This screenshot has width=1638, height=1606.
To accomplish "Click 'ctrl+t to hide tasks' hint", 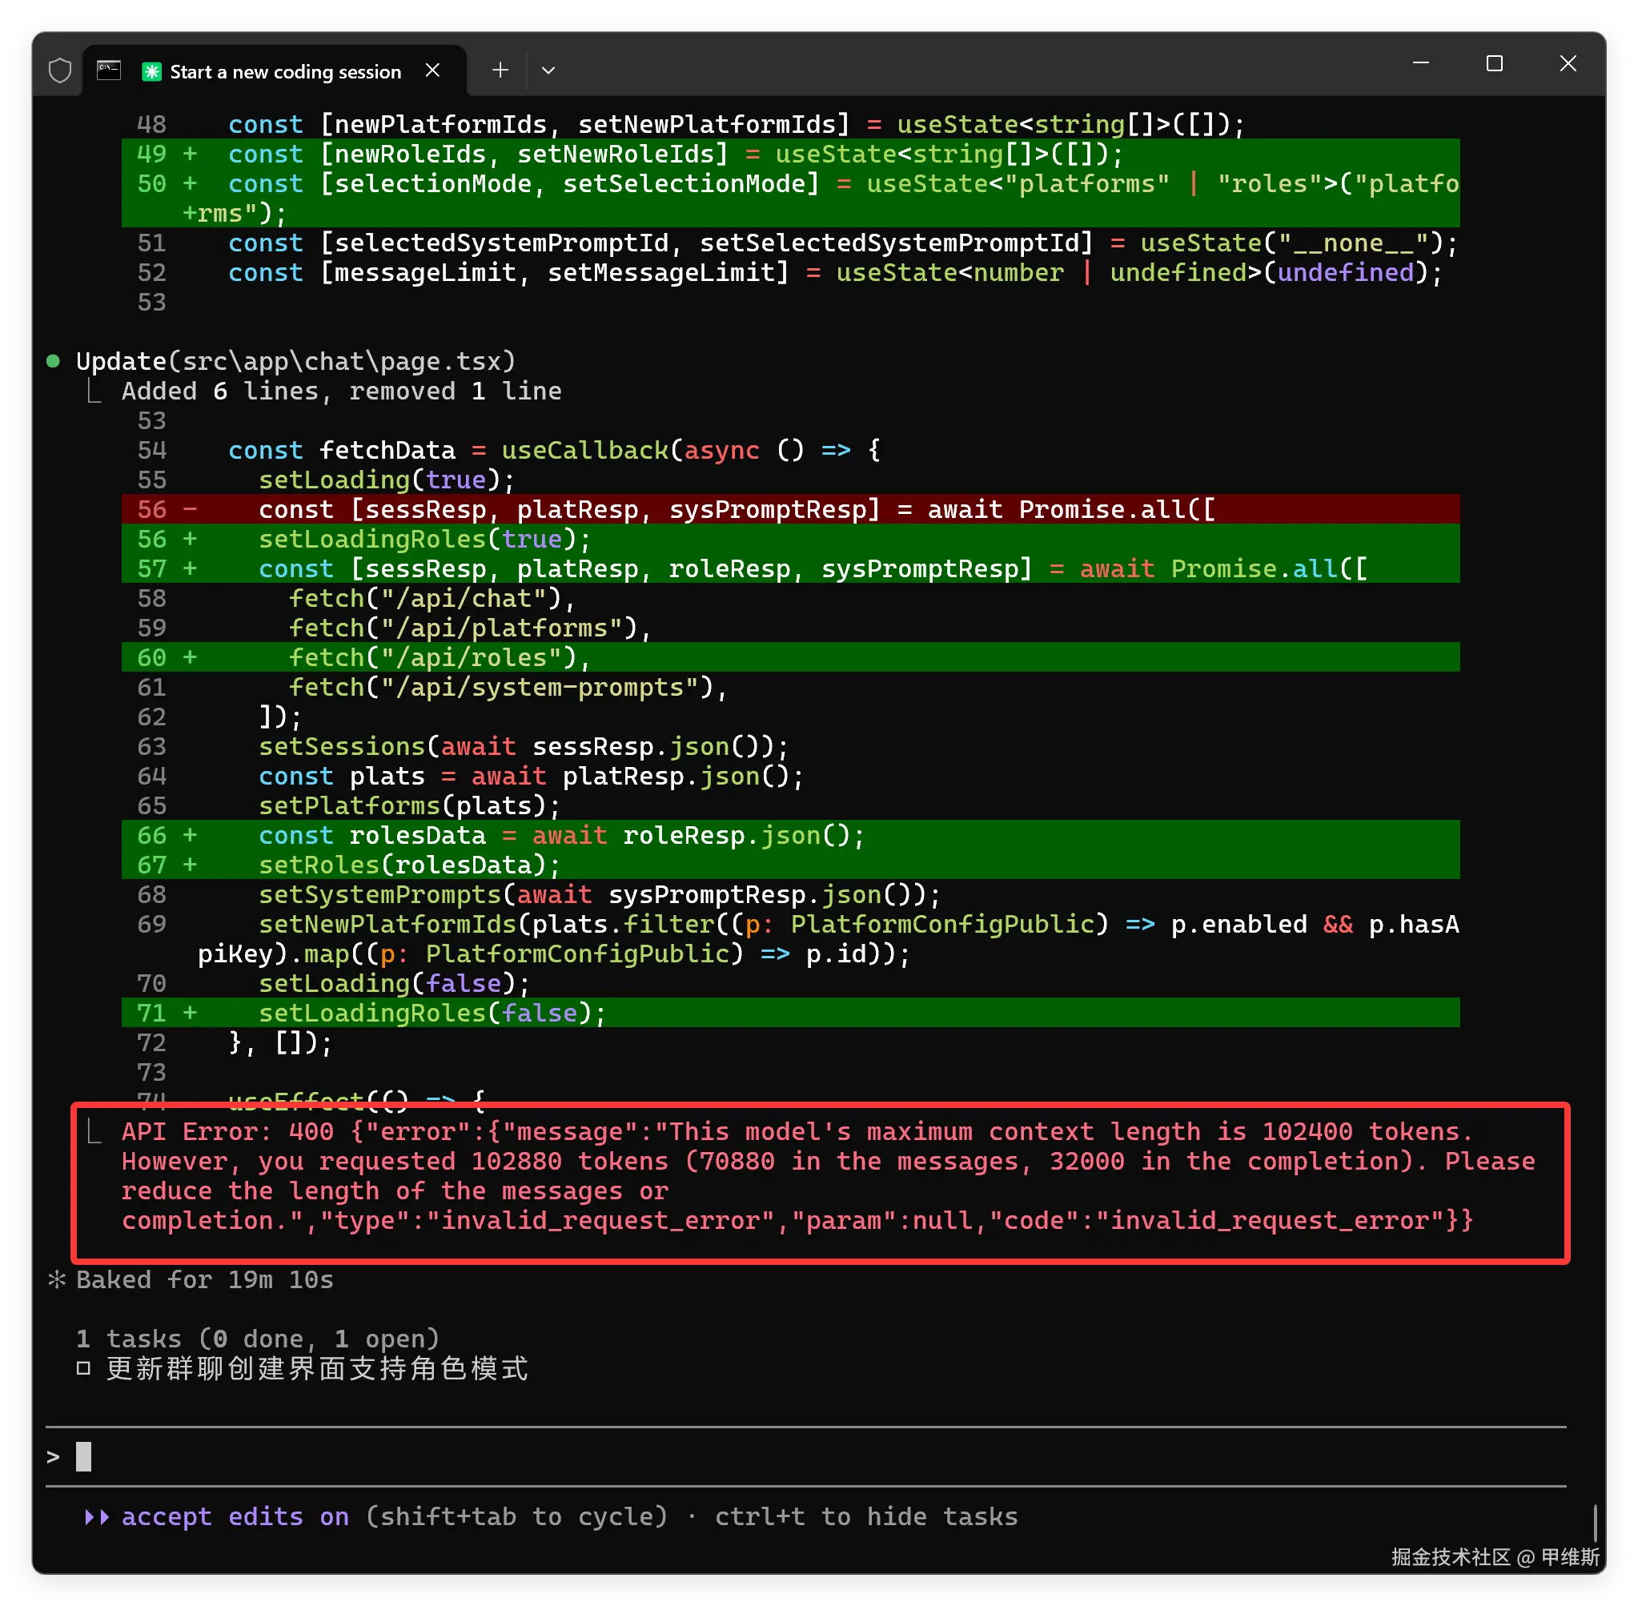I will click(866, 1516).
